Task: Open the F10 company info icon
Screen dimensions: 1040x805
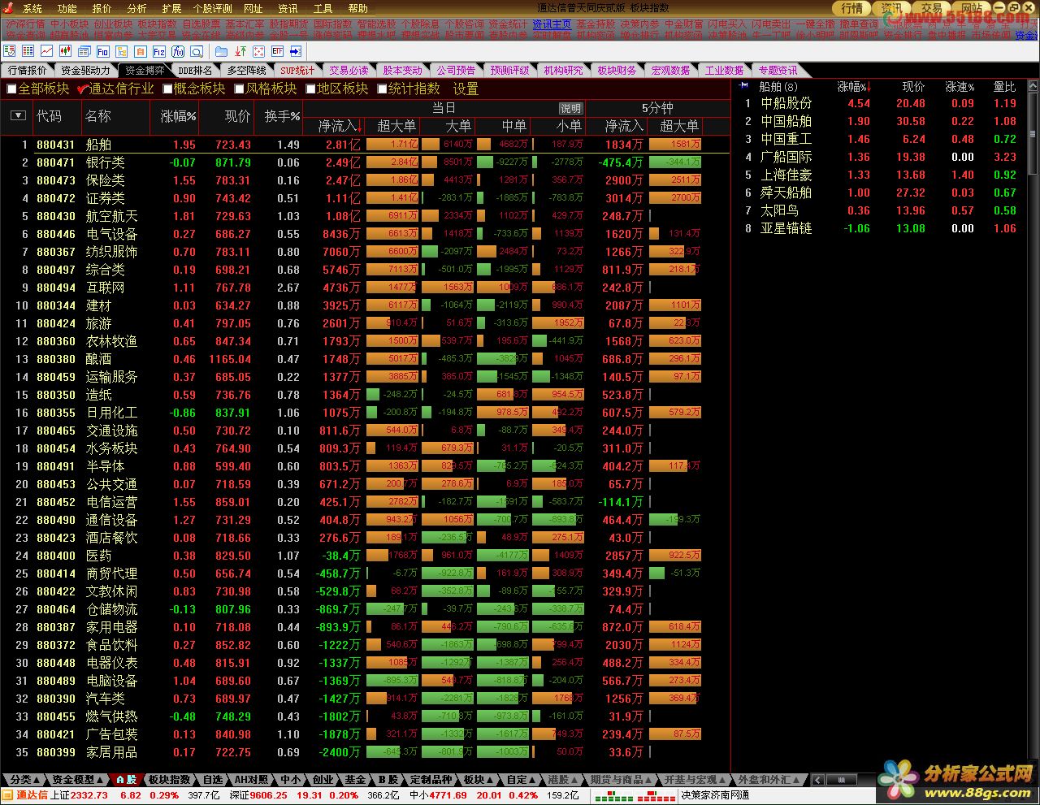Action: pyautogui.click(x=102, y=50)
